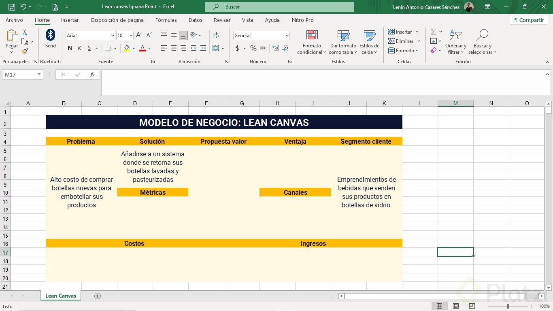Apply yellow fill color
Viewport: 553px width, 311px height.
pos(127,48)
